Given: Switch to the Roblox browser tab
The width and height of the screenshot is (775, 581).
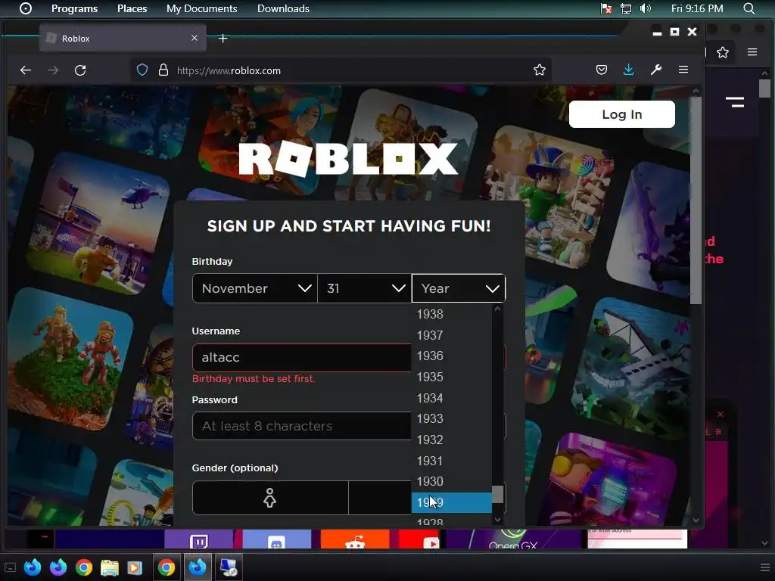Looking at the screenshot, I should click(123, 38).
